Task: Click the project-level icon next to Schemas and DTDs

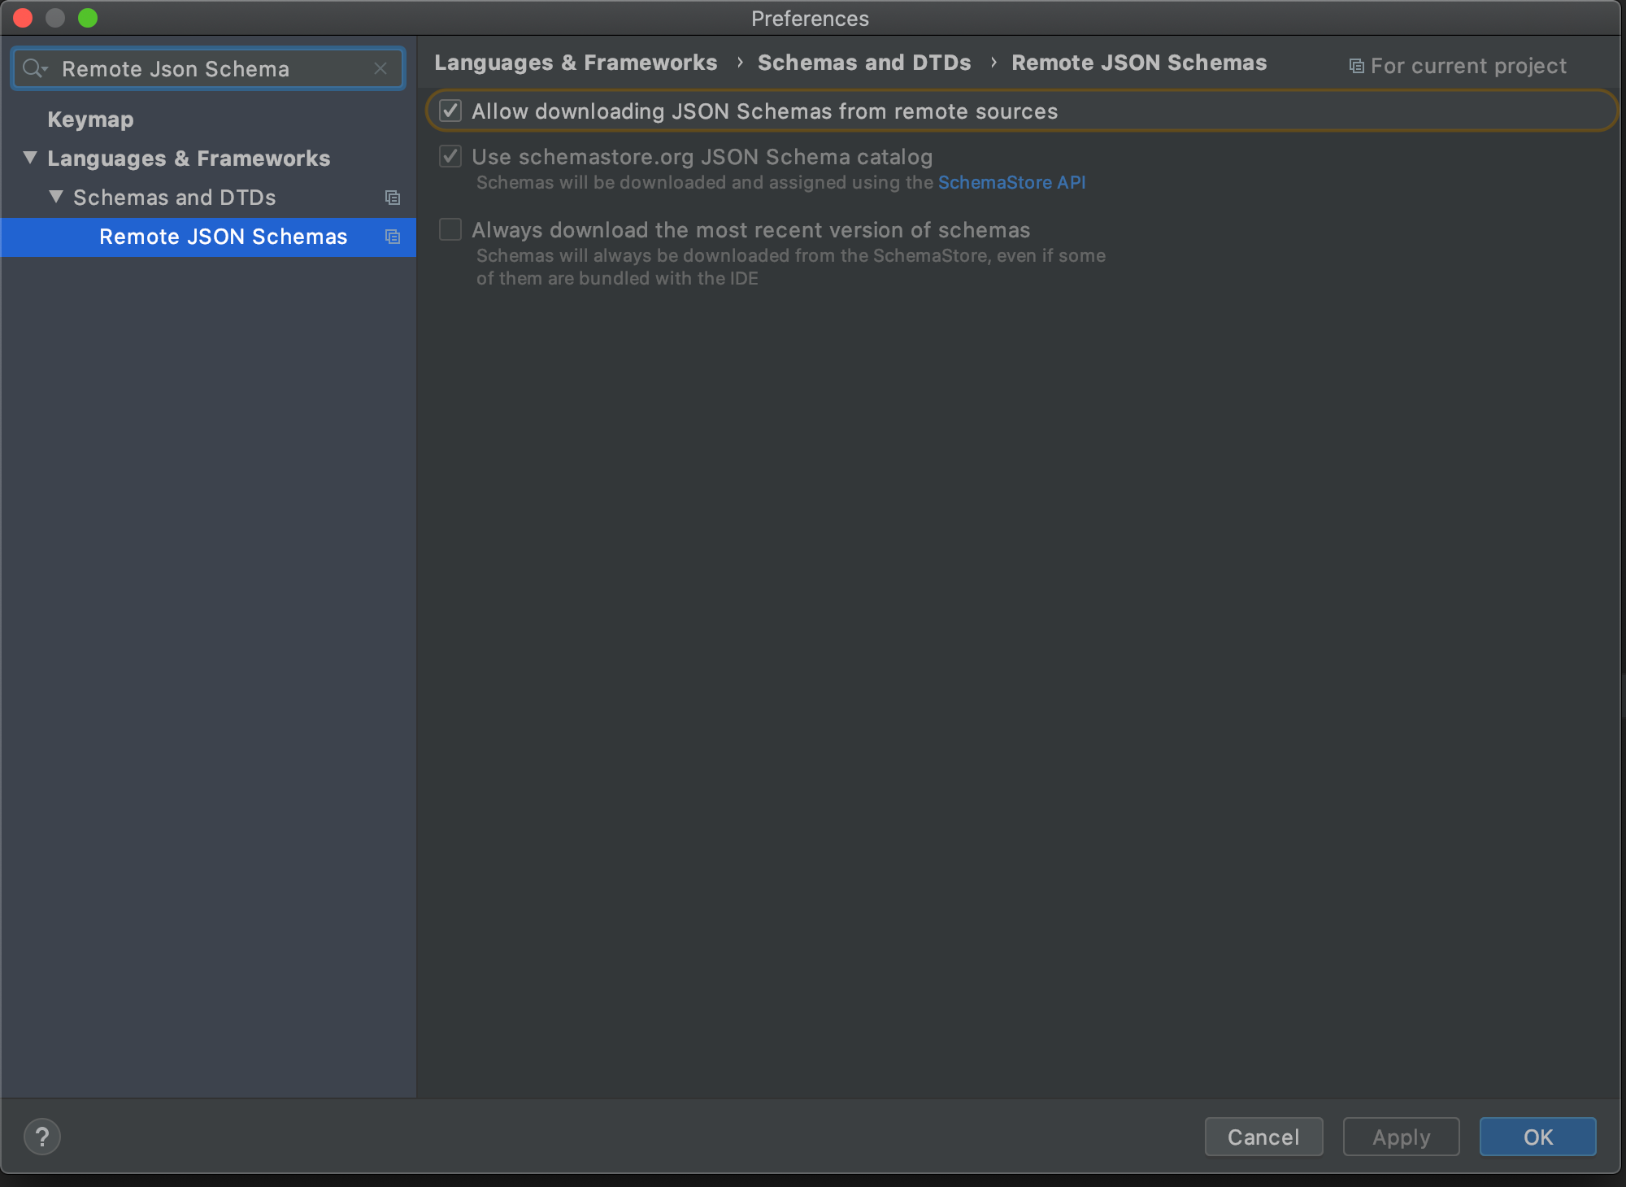Action: [393, 198]
